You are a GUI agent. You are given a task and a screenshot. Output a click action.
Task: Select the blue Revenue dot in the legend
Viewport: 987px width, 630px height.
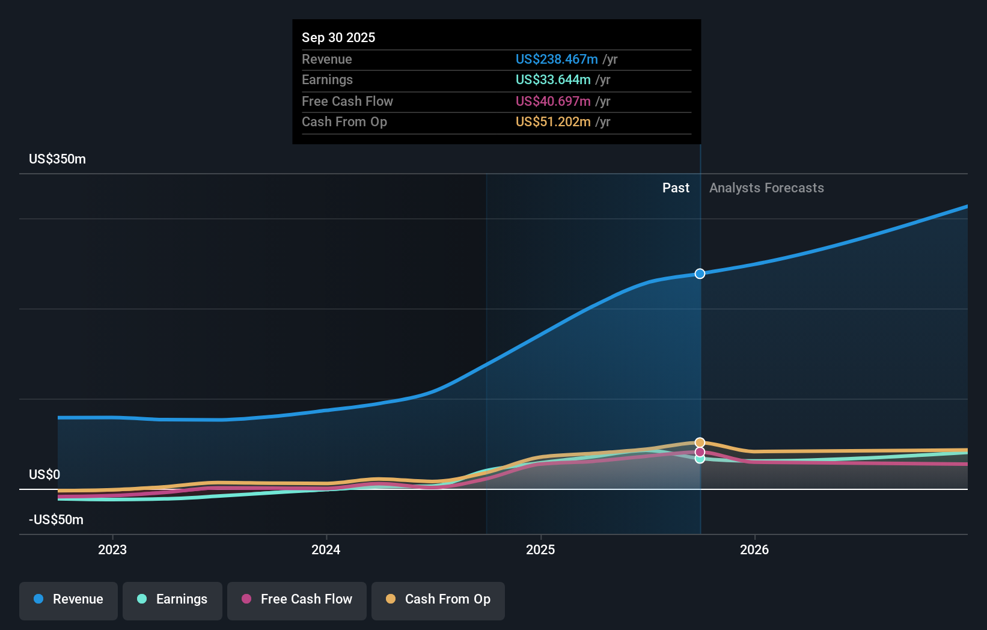click(38, 599)
